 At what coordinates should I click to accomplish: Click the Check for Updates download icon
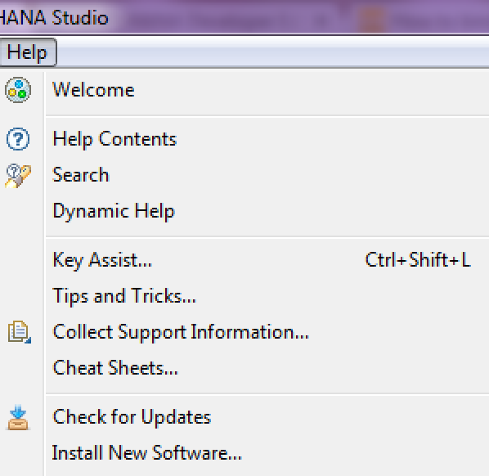point(18,417)
